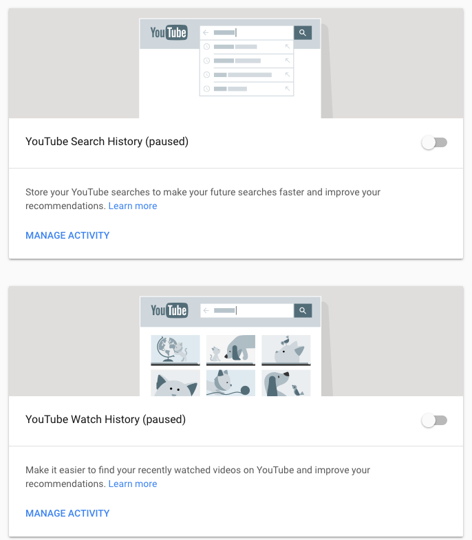Click MANAGE ACTIVITY for YouTube Search History
The width and height of the screenshot is (472, 540).
click(x=67, y=235)
